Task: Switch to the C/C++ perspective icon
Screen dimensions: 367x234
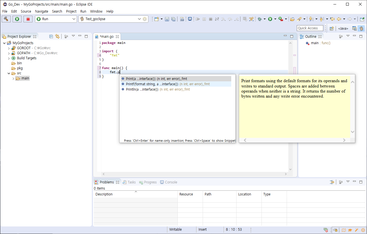Action: tap(354, 28)
